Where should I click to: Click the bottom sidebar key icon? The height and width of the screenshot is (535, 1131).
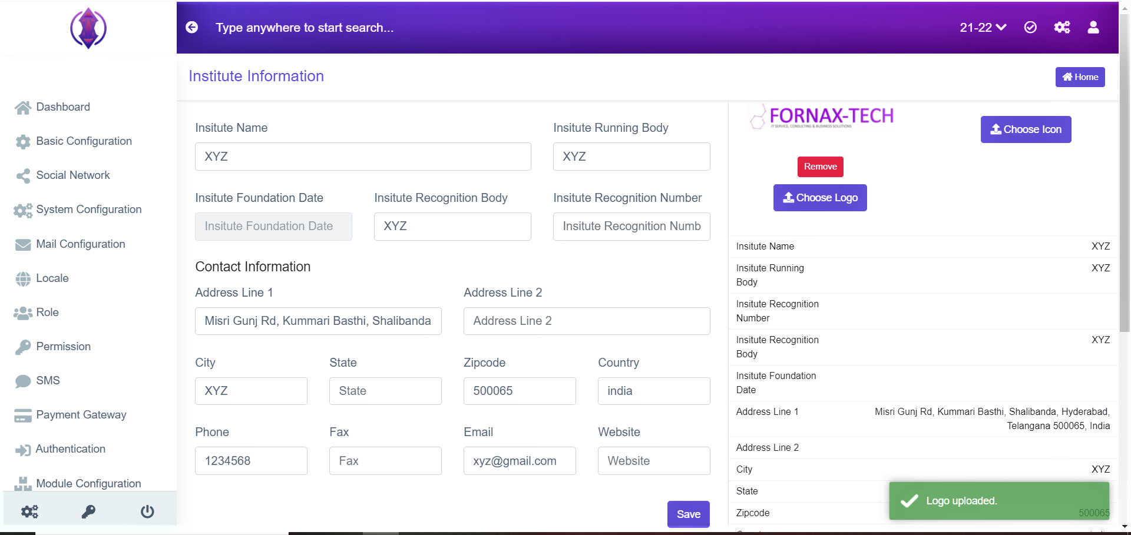click(x=88, y=511)
